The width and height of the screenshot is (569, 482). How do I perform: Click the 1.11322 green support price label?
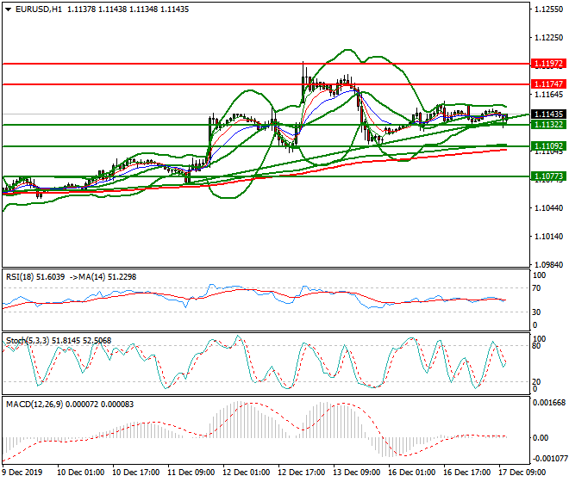tap(548, 125)
